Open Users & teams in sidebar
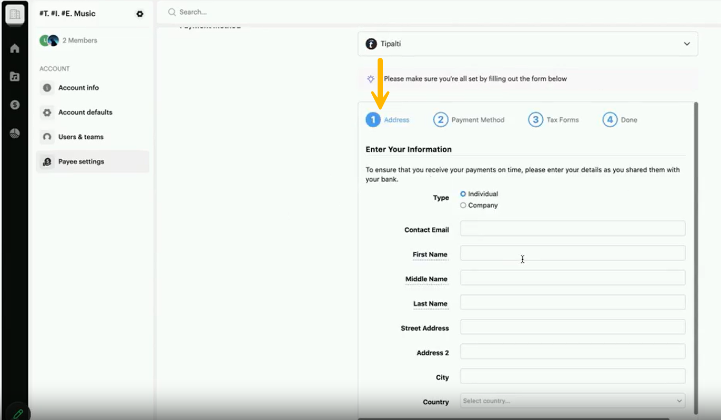Image resolution: width=721 pixels, height=420 pixels. pyautogui.click(x=80, y=137)
